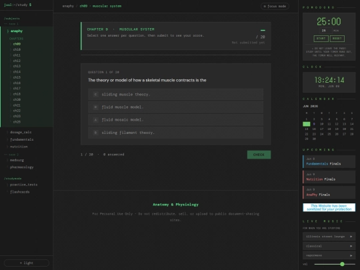Click the 'Question 1 of 20' label

[x=103, y=72]
